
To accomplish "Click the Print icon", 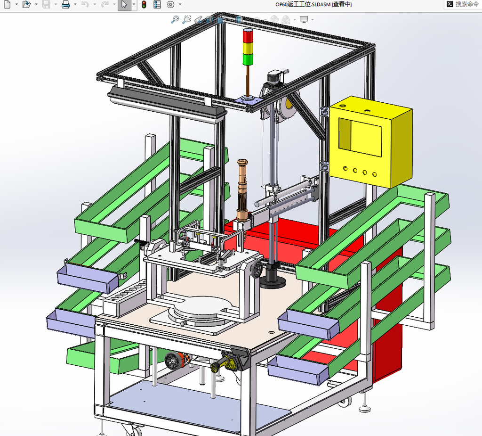I will [65, 4].
